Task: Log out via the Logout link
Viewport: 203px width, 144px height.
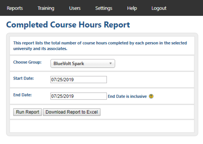Action: tap(159, 8)
